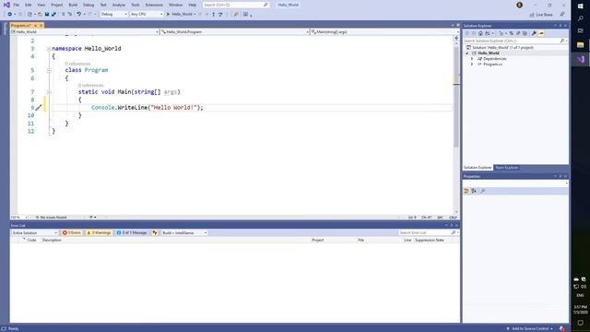
Task: Open the Any CPU platform dropdown
Action: pyautogui.click(x=147, y=15)
